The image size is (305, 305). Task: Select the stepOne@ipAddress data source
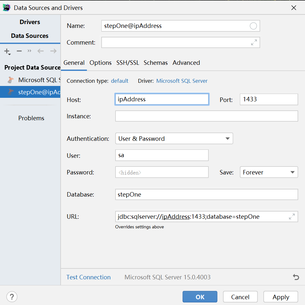(x=30, y=92)
